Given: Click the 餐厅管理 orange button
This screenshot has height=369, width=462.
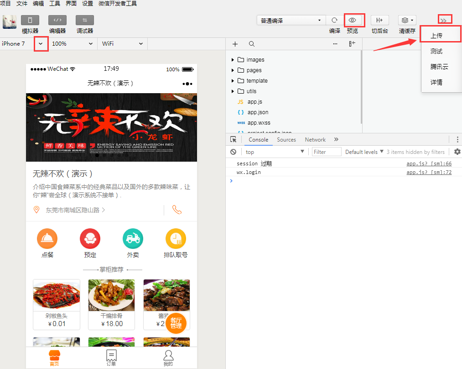Looking at the screenshot, I should 176,323.
